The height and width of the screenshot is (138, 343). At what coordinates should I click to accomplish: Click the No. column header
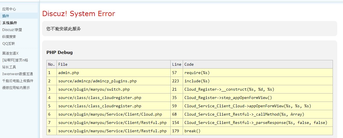[x=52, y=65]
